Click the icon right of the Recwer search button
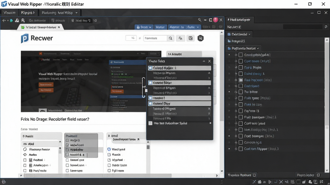The image size is (330, 185). [x=180, y=38]
